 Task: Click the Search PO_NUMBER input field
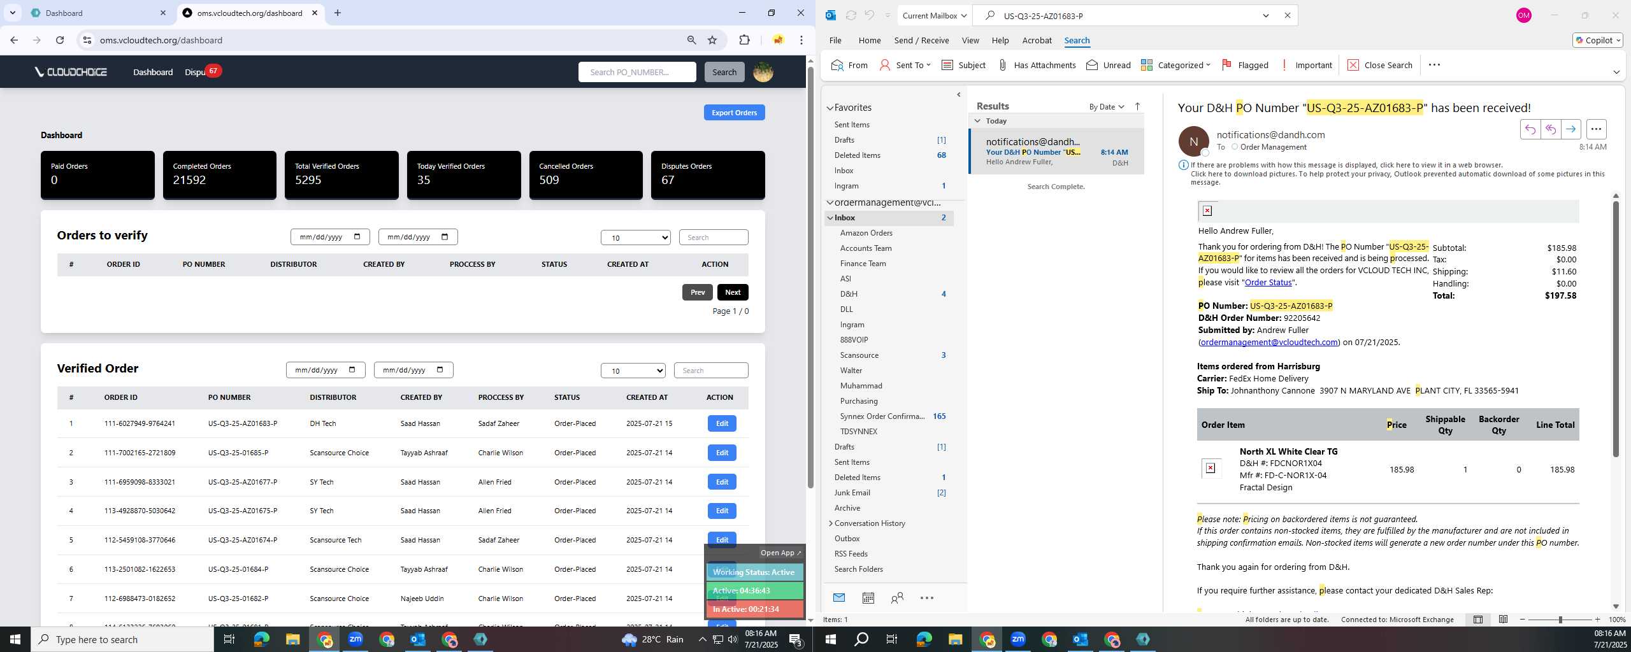pos(637,72)
